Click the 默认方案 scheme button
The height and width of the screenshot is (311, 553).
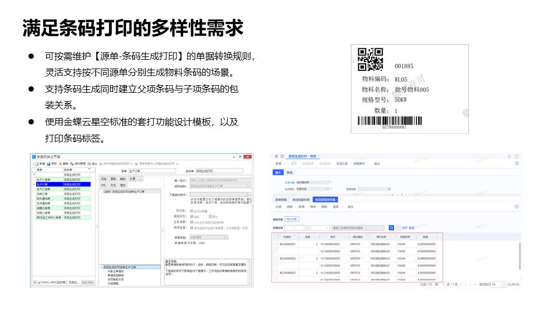(293, 219)
